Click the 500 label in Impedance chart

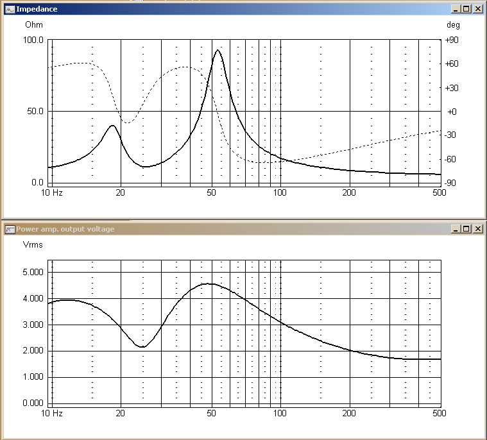(439, 193)
